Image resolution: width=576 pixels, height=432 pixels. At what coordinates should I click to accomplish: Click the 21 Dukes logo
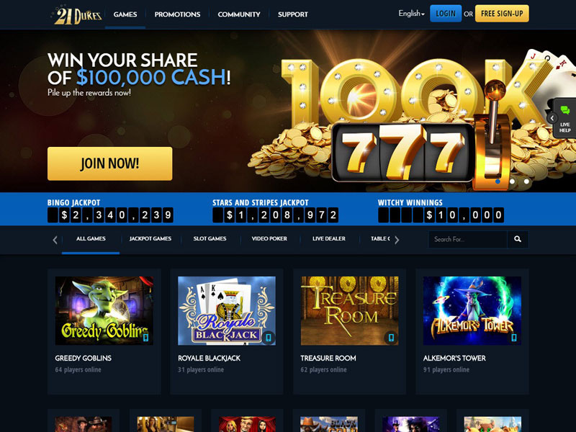click(77, 15)
